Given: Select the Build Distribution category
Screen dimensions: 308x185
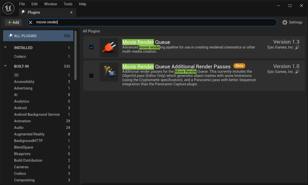Looking at the screenshot, I should [x=38, y=160].
